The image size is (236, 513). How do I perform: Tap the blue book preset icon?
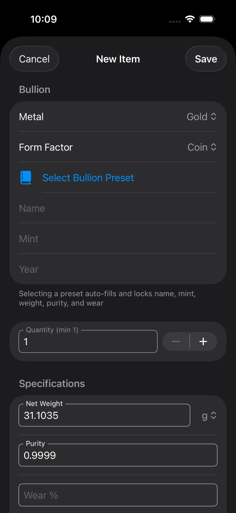coord(25,177)
